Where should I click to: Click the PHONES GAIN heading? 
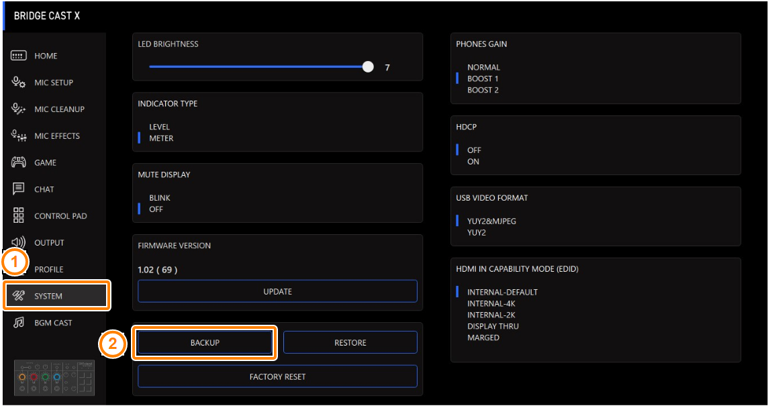click(x=481, y=44)
